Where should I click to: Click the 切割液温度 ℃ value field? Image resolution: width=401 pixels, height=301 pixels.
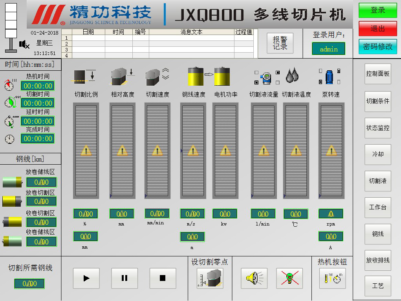coord(296,214)
